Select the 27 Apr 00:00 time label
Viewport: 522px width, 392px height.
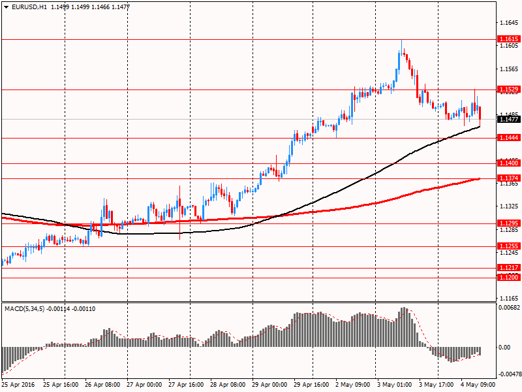pos(144,385)
